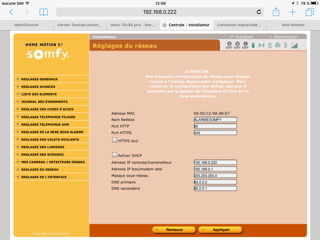
Task: Open REGLAGES TELEPHONIE GSM
Action: (x=51, y=124)
